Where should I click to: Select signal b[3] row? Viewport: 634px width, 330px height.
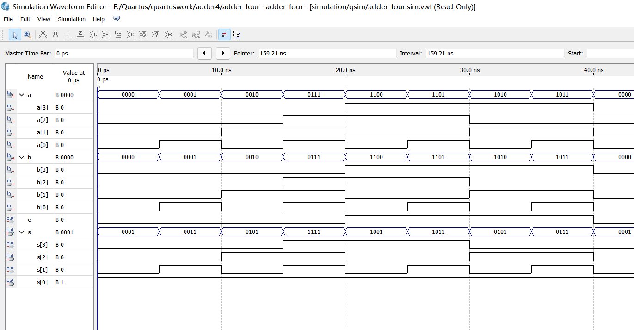49,170
